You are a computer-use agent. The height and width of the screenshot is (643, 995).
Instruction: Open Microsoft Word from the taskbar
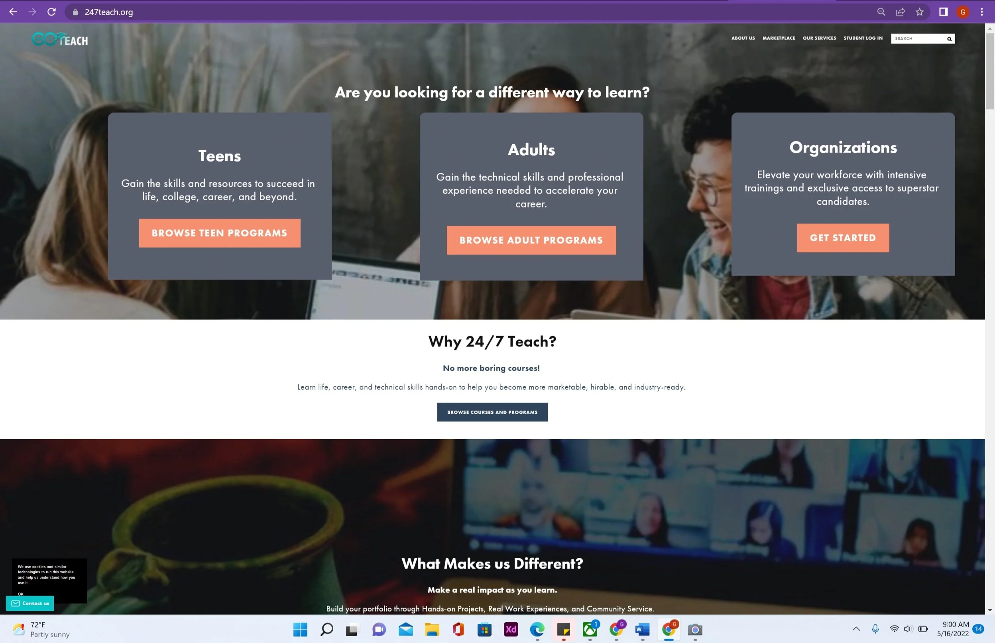(642, 629)
